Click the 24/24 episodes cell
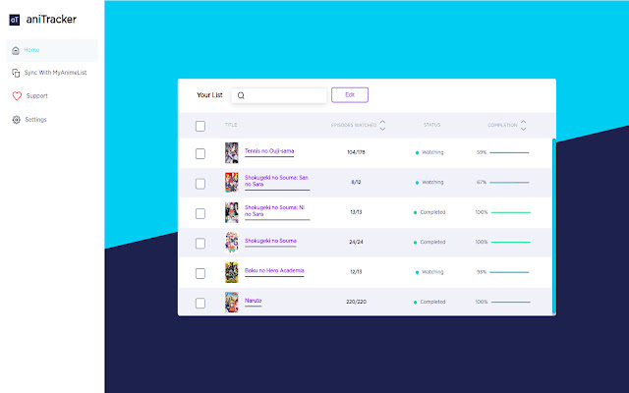This screenshot has width=629, height=393. pyautogui.click(x=356, y=242)
